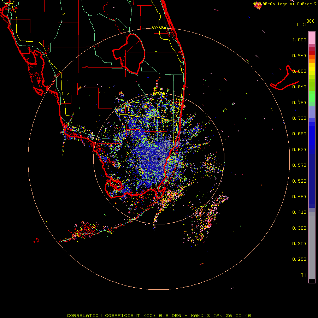Select the 0.627 scale value

(299, 150)
